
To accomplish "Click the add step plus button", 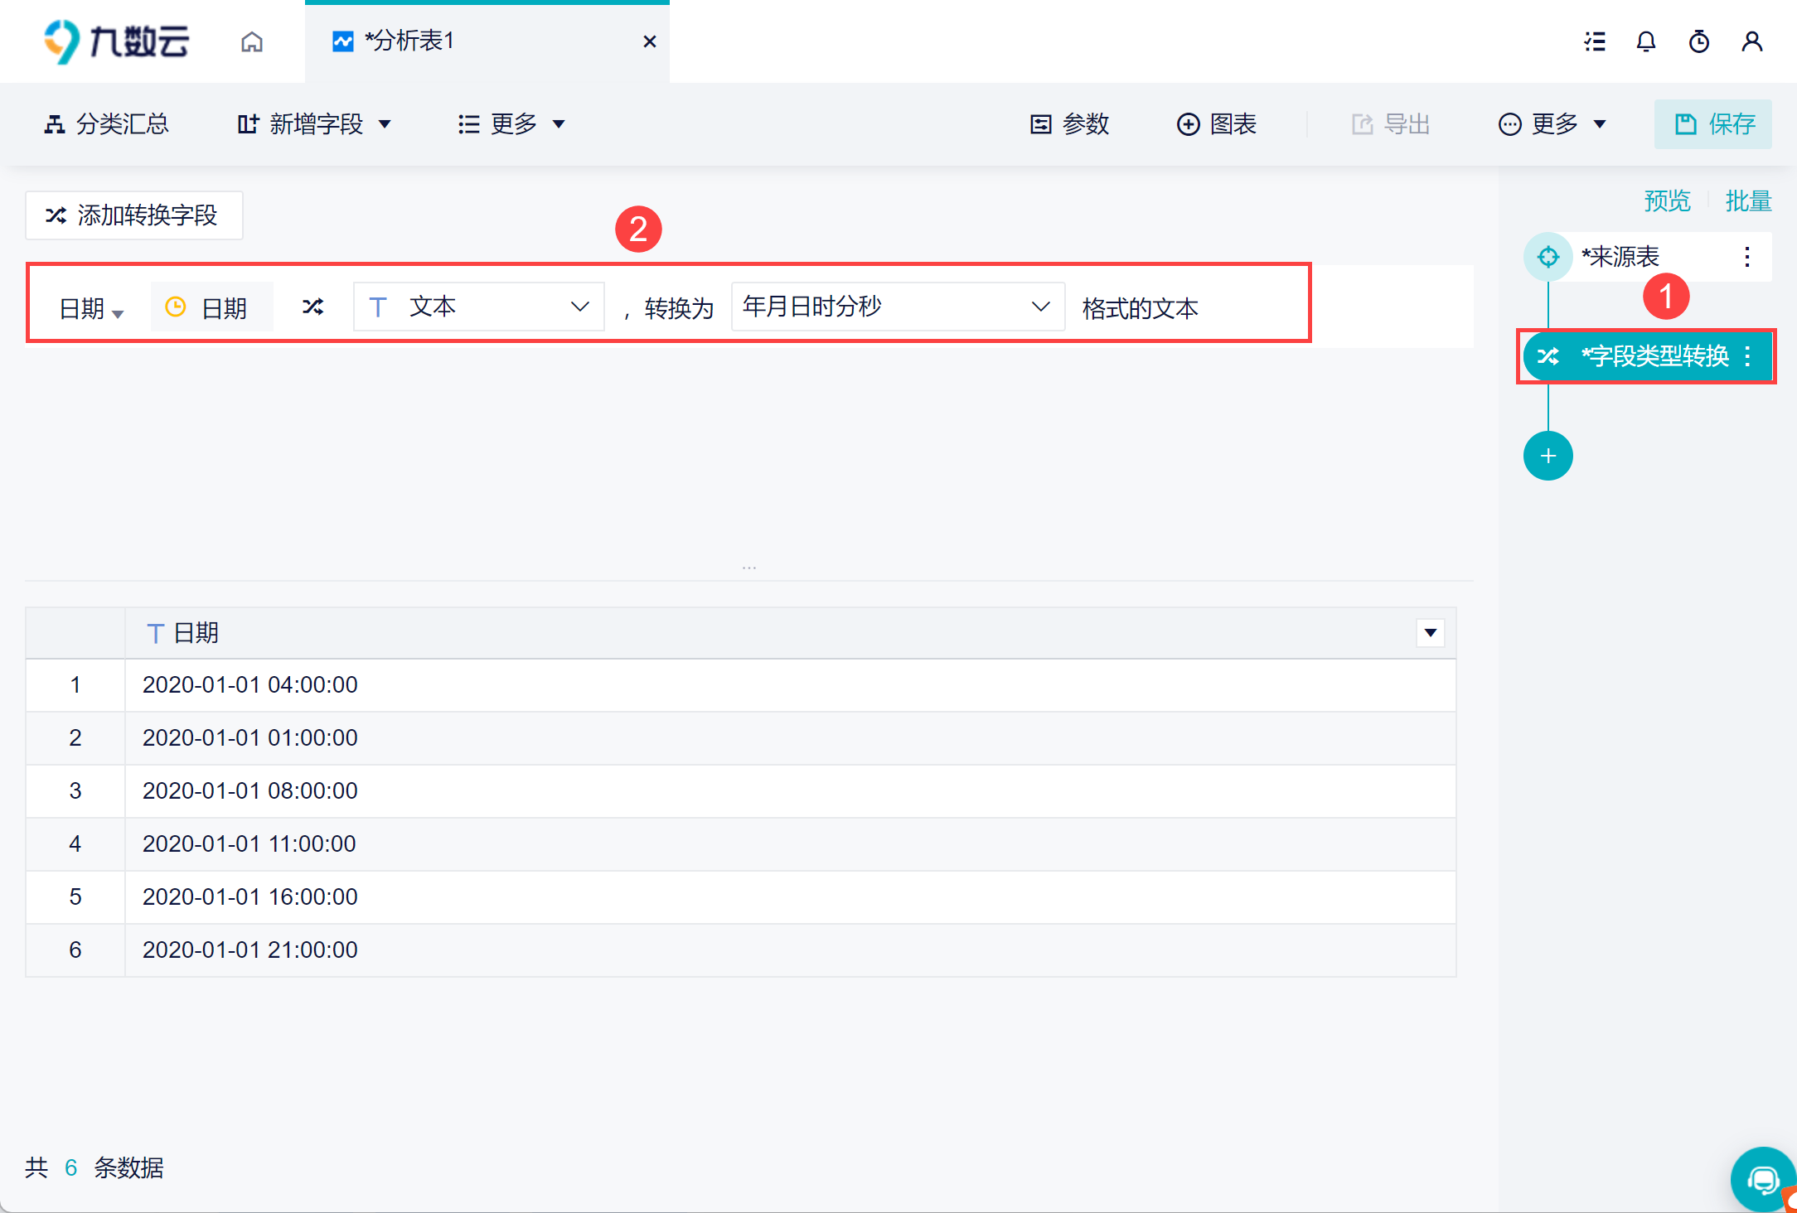I will coord(1548,456).
